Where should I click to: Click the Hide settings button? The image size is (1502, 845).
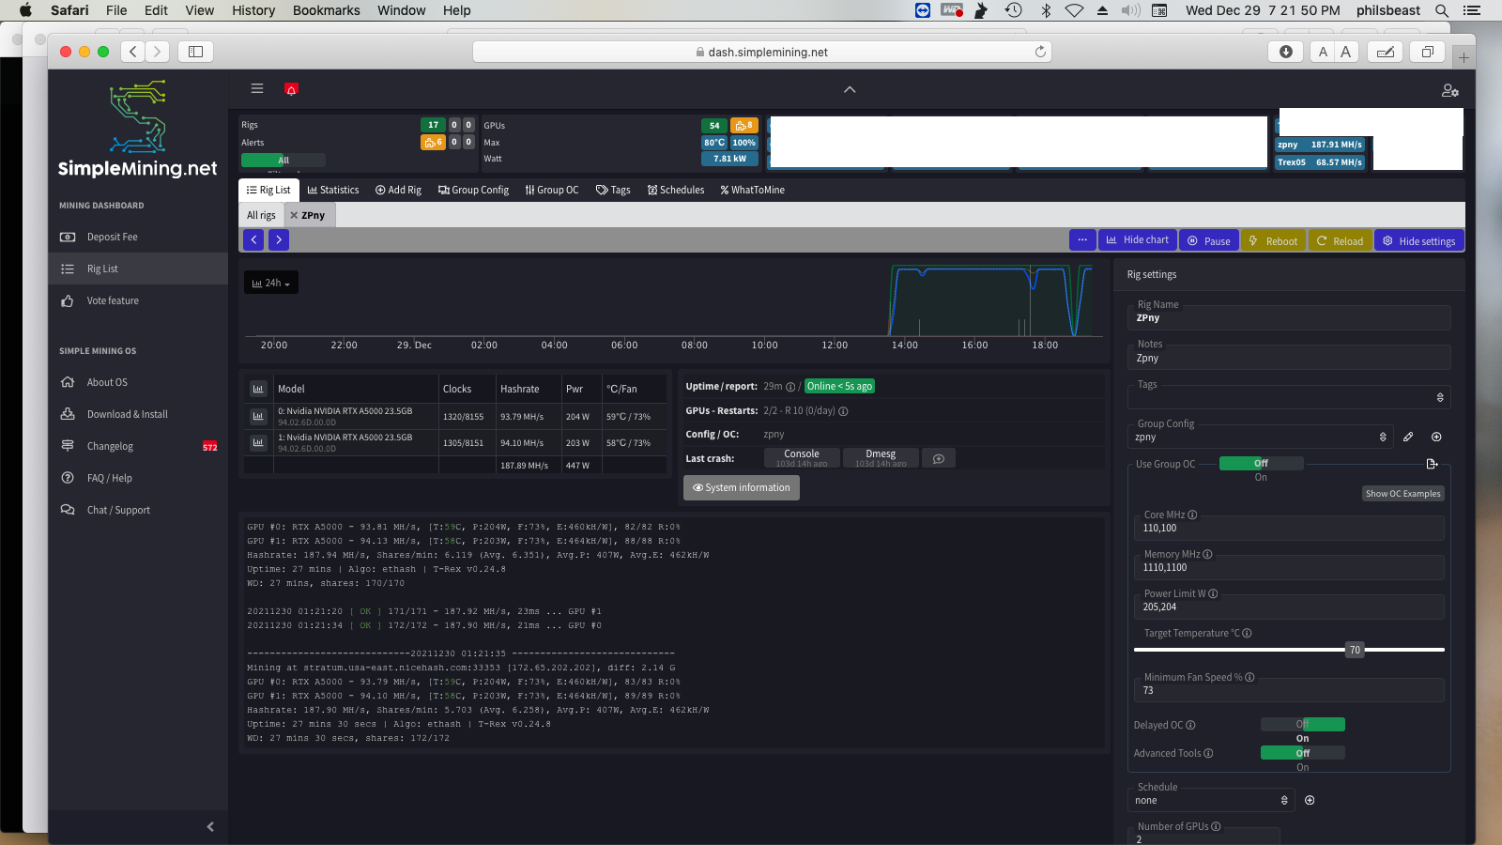tap(1418, 240)
